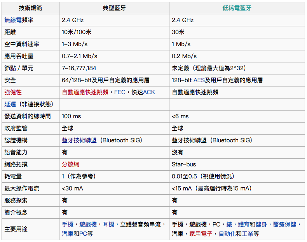Screen dimensions: 307x242
Task: Open the red 自動適應快速跳頻 link
Action: click(x=87, y=92)
